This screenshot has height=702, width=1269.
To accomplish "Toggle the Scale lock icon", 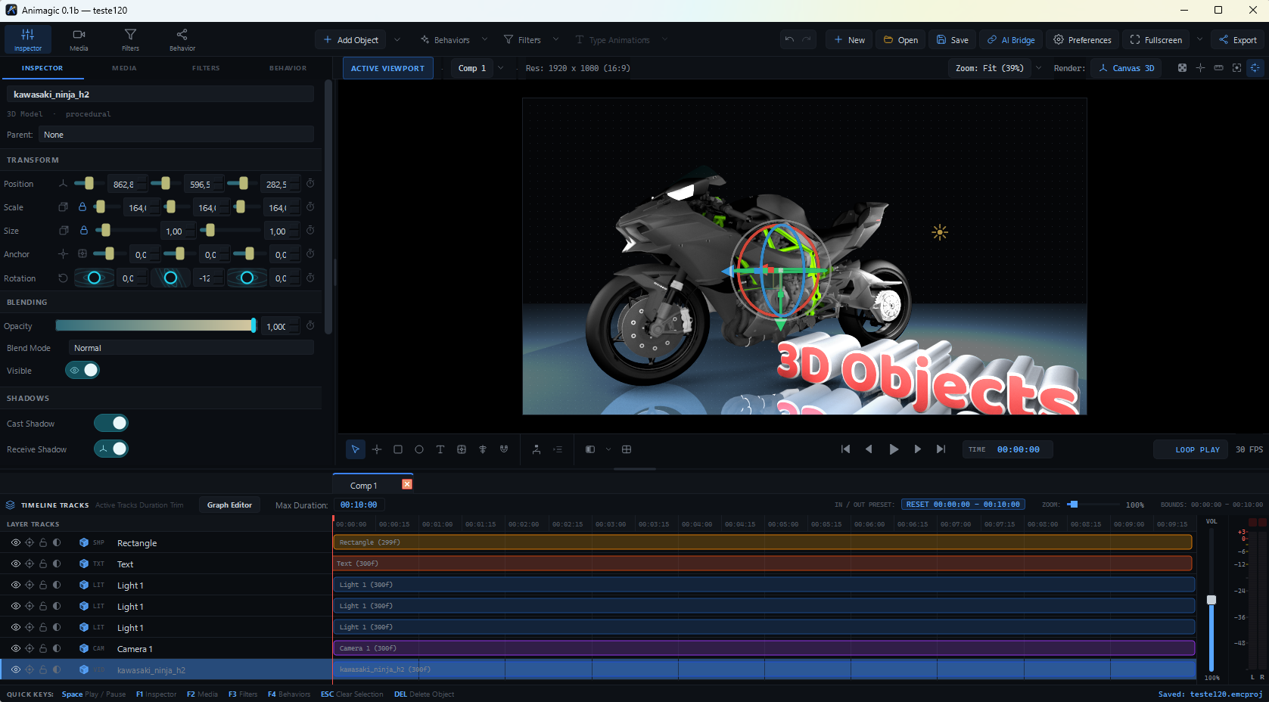I will [x=82, y=207].
